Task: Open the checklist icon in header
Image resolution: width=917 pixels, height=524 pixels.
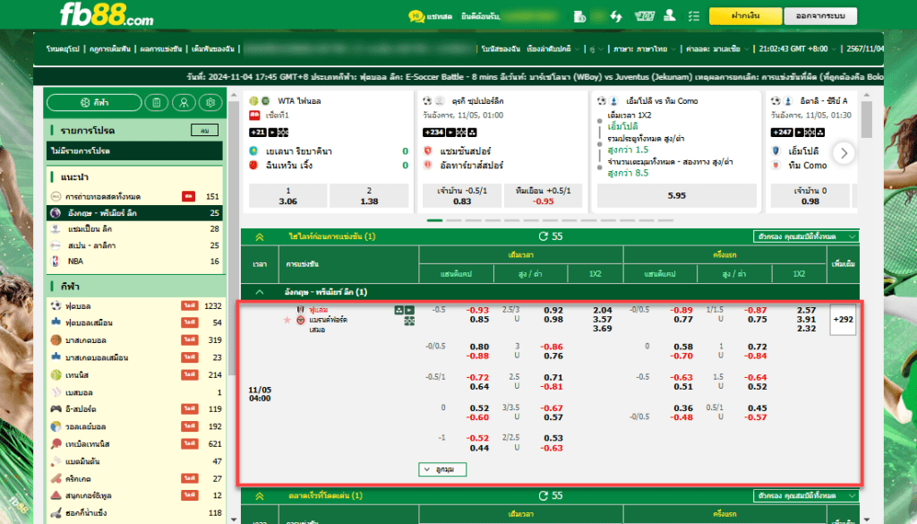Action: [x=694, y=16]
